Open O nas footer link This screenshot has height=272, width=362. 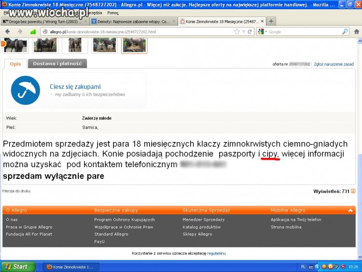click(x=12, y=219)
